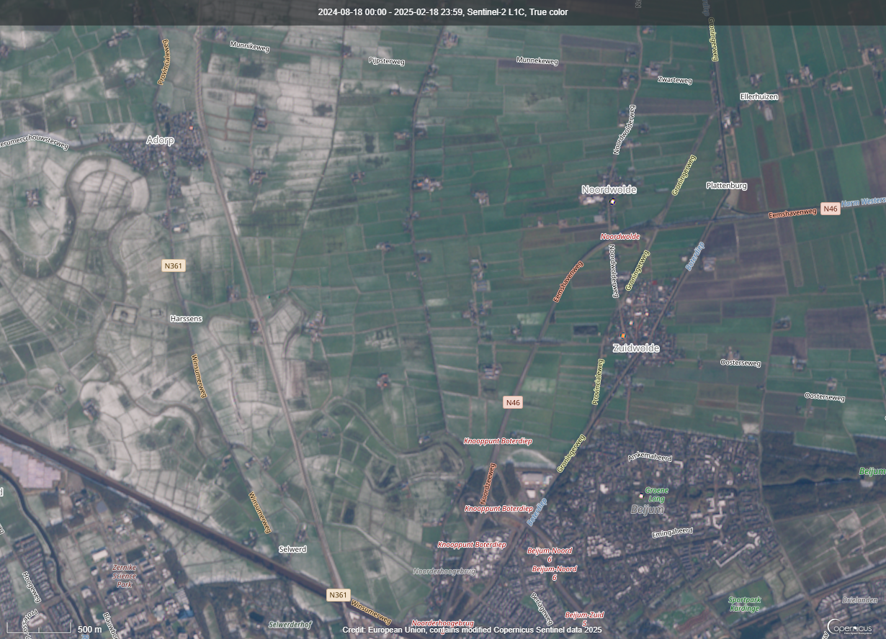Click the orange marker icon above Zuidwolde
886x639 pixels.
[x=623, y=336]
